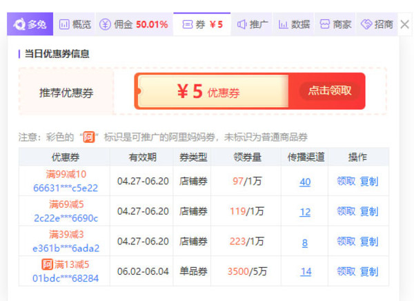Click 领取 for the 满13减5 coupon

[346, 272]
